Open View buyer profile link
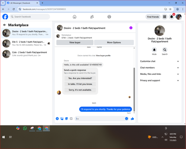 click(103, 56)
